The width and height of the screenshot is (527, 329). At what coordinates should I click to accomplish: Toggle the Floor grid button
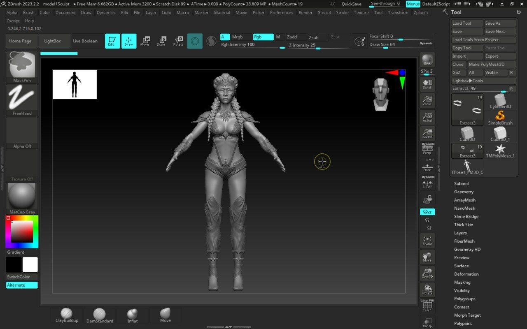(x=427, y=167)
